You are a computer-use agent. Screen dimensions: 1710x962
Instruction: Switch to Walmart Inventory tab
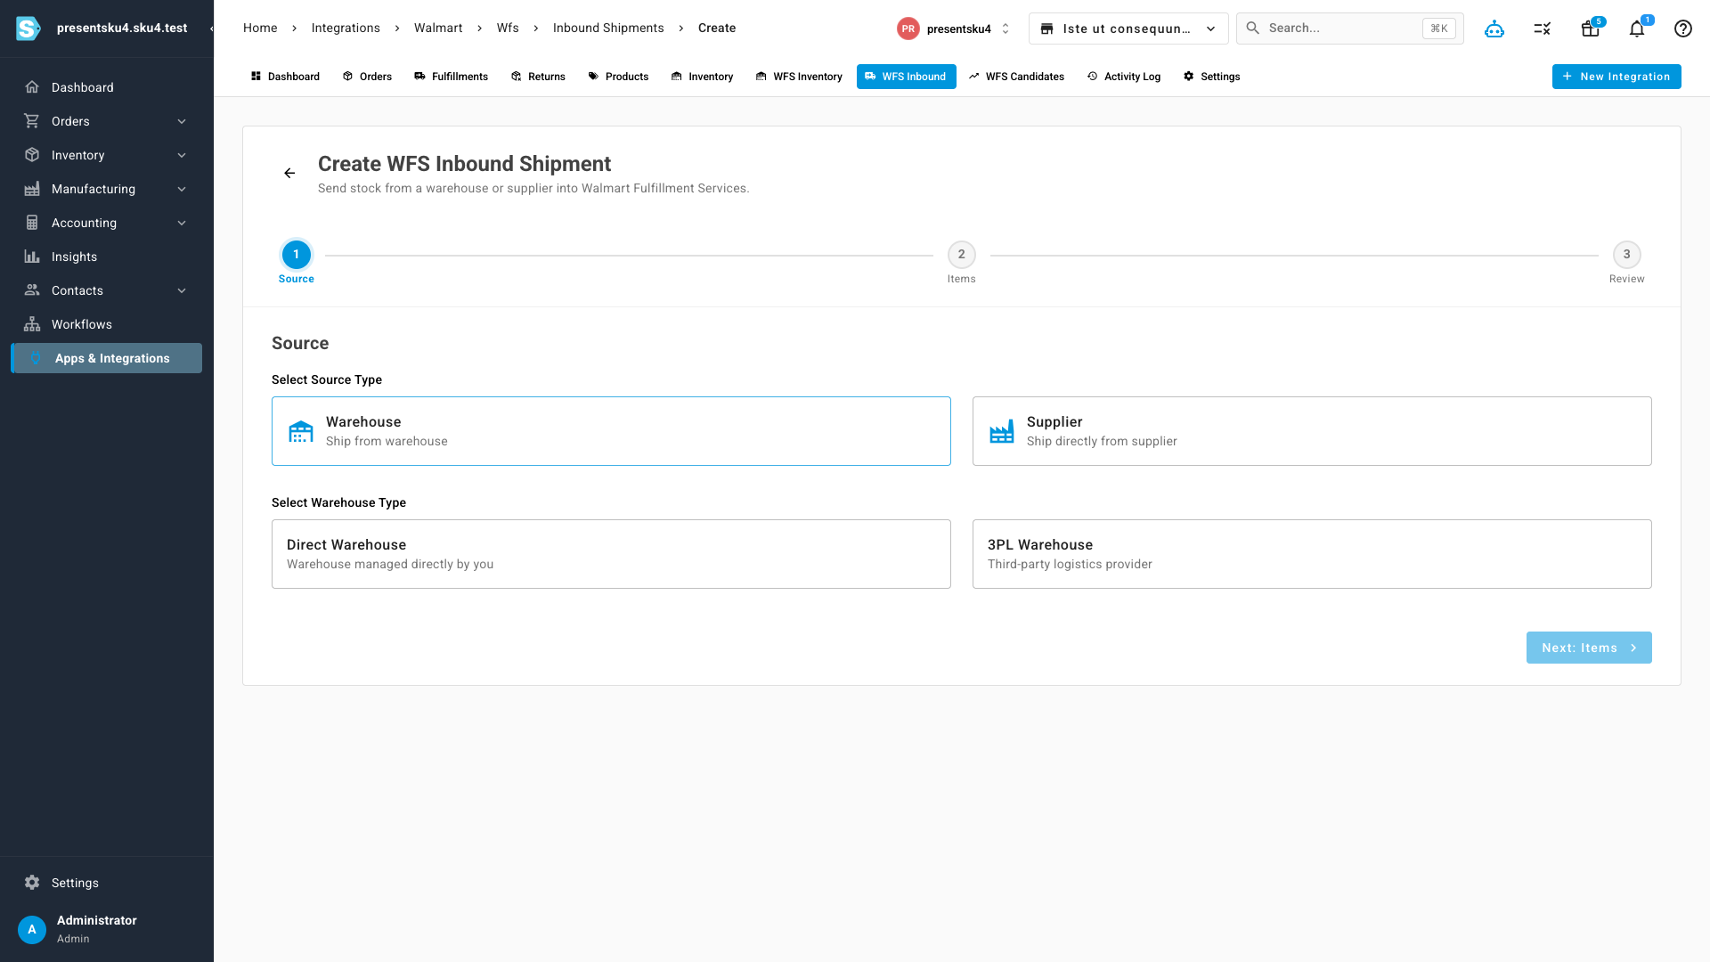tap(702, 77)
